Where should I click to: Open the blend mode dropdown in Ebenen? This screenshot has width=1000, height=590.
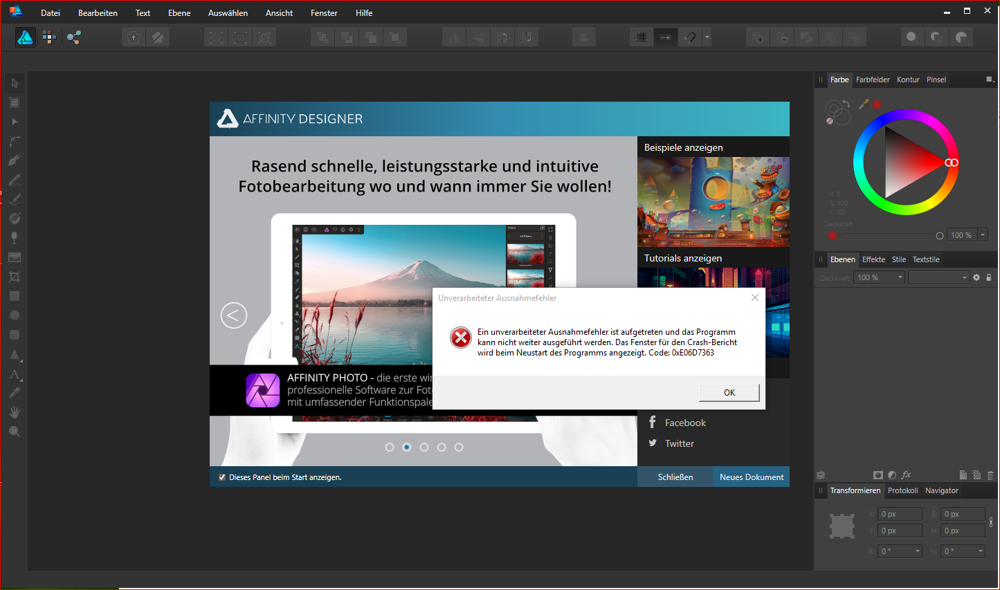point(938,277)
